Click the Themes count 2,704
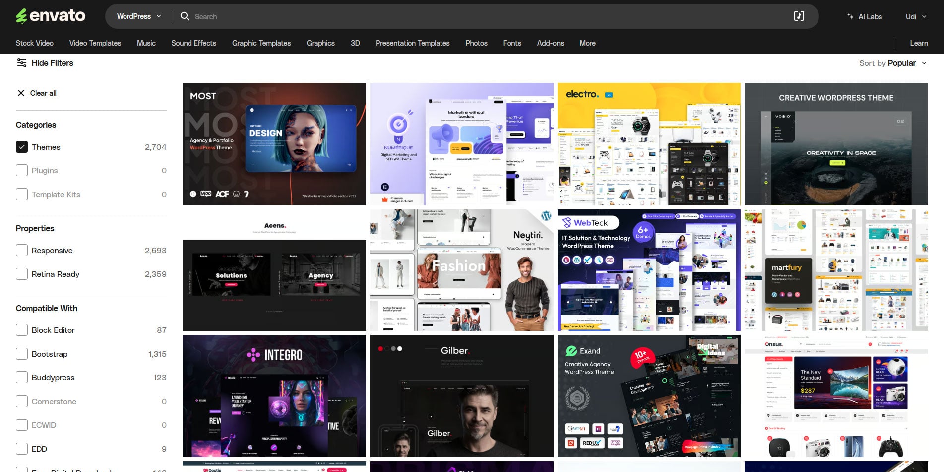This screenshot has height=472, width=944. (155, 147)
